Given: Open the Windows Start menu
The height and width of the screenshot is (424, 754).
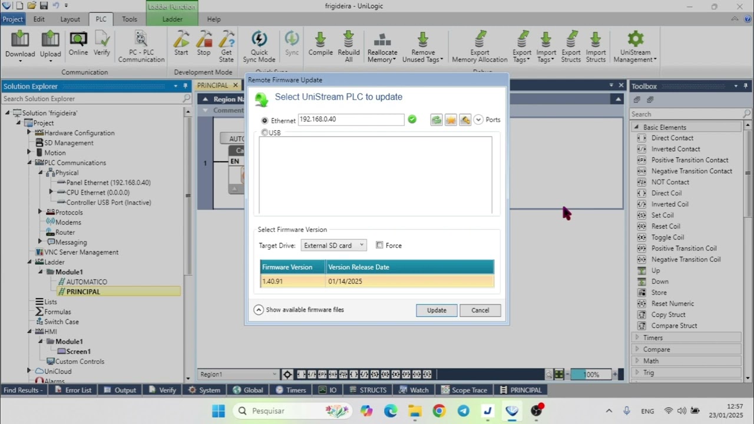Looking at the screenshot, I should [x=219, y=410].
